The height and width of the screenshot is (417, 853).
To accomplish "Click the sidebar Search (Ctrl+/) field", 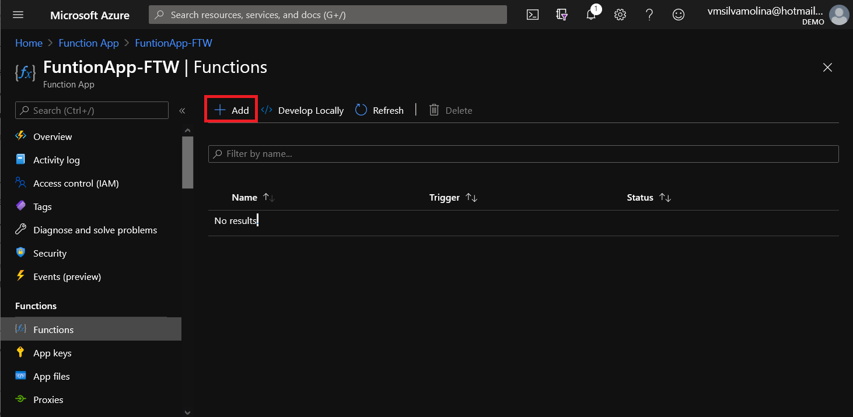I will pos(92,110).
